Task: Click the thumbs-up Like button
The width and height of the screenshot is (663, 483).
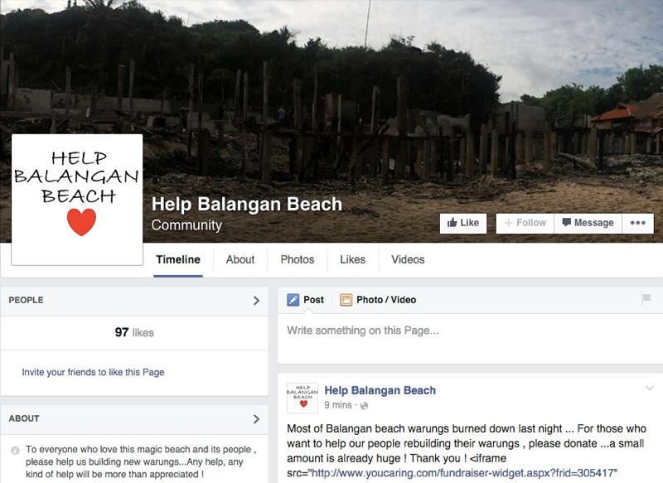Action: coord(463,223)
